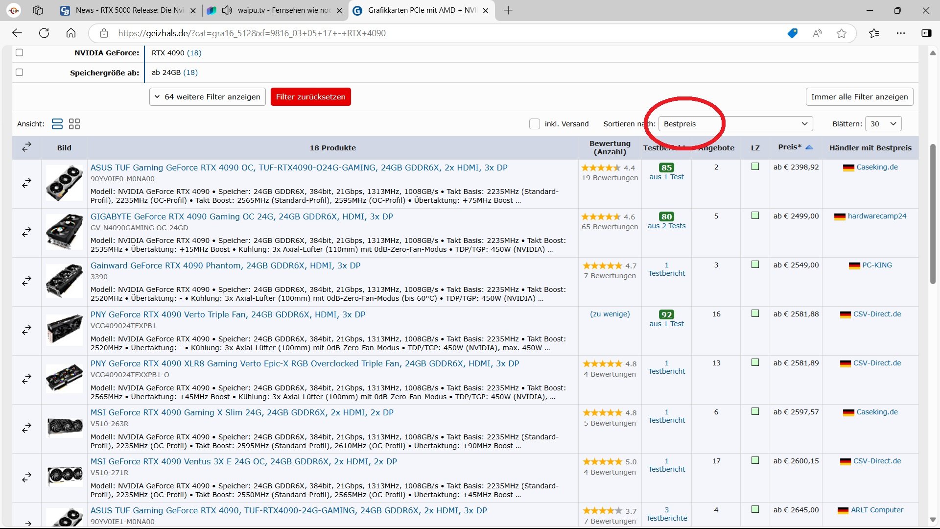Open the shopping price tag icon
The width and height of the screenshot is (940, 529).
coord(793,33)
